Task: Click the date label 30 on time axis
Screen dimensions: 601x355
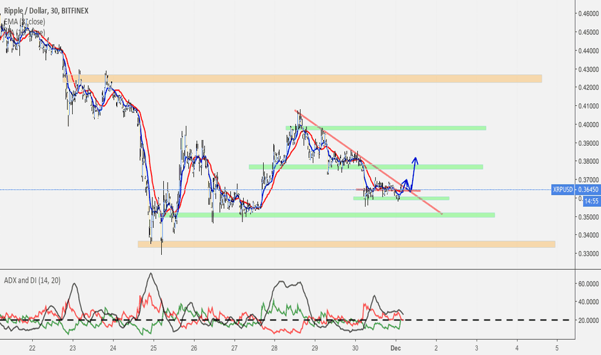Action: pyautogui.click(x=355, y=348)
